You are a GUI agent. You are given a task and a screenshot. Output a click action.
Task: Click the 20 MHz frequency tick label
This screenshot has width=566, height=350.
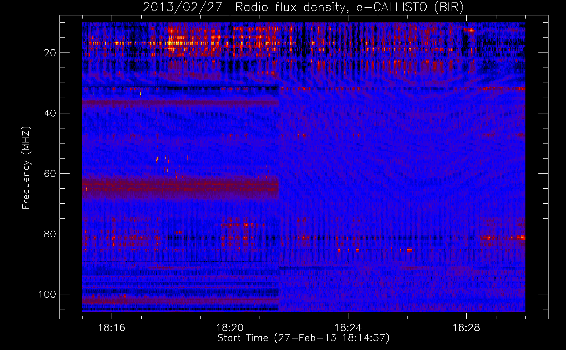click(50, 53)
